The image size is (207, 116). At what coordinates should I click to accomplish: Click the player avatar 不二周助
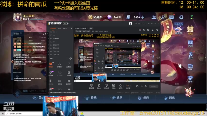(x=17, y=17)
